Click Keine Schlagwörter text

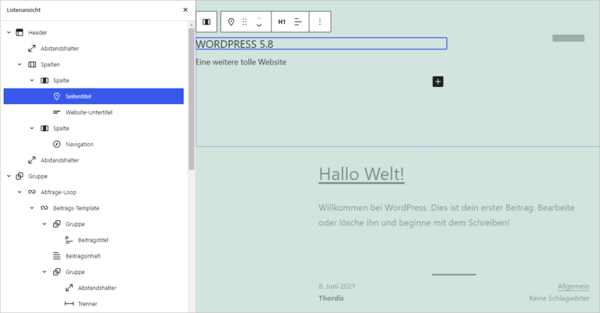click(x=559, y=298)
